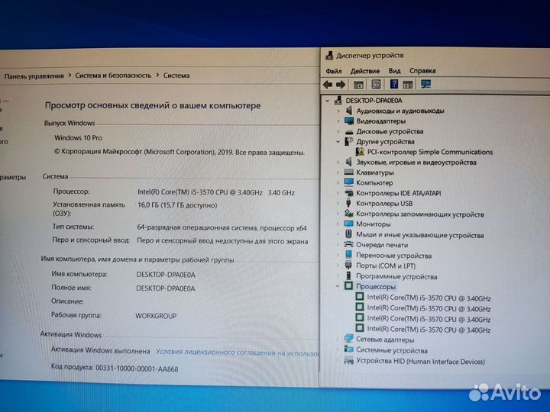
Task: Open the license agreement terms link
Action: coord(238,352)
